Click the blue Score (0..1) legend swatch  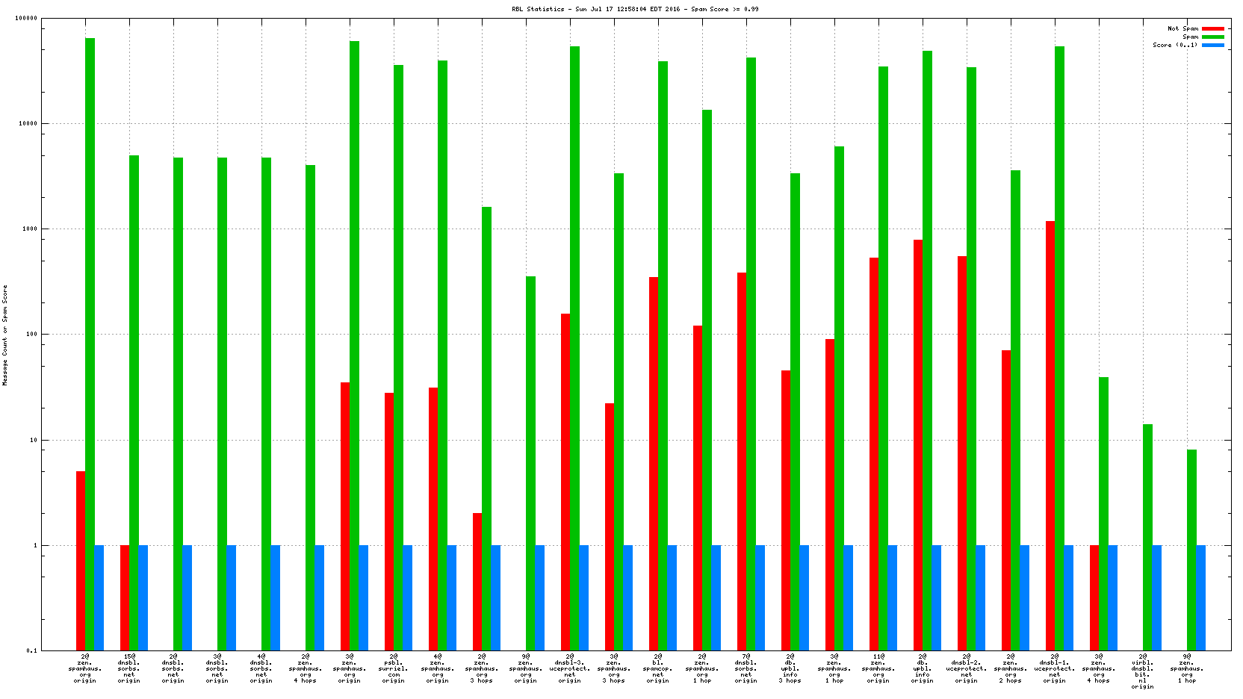click(1212, 45)
